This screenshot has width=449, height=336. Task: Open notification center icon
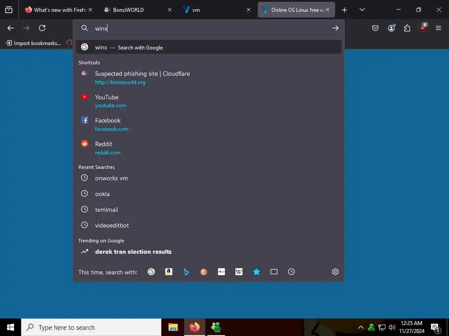click(x=435, y=327)
